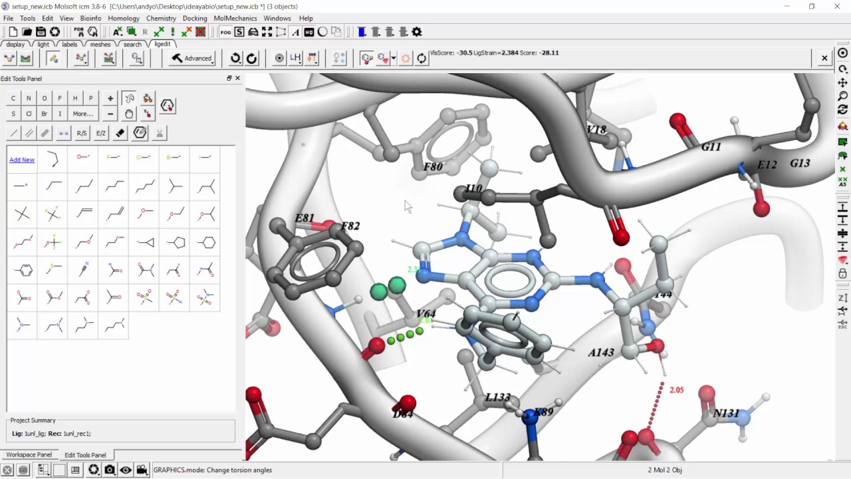
Task: Open the dropdown arrow beside the red-shield ligand icon
Action: [x=394, y=59]
